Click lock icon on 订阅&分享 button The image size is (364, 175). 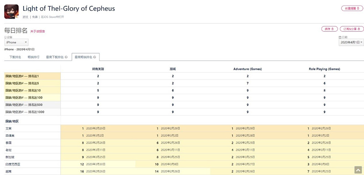pos(359,29)
